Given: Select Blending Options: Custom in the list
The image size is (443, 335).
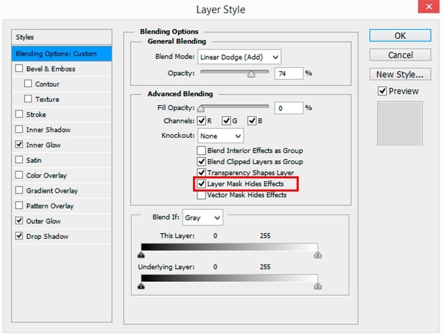Looking at the screenshot, I should 61,54.
